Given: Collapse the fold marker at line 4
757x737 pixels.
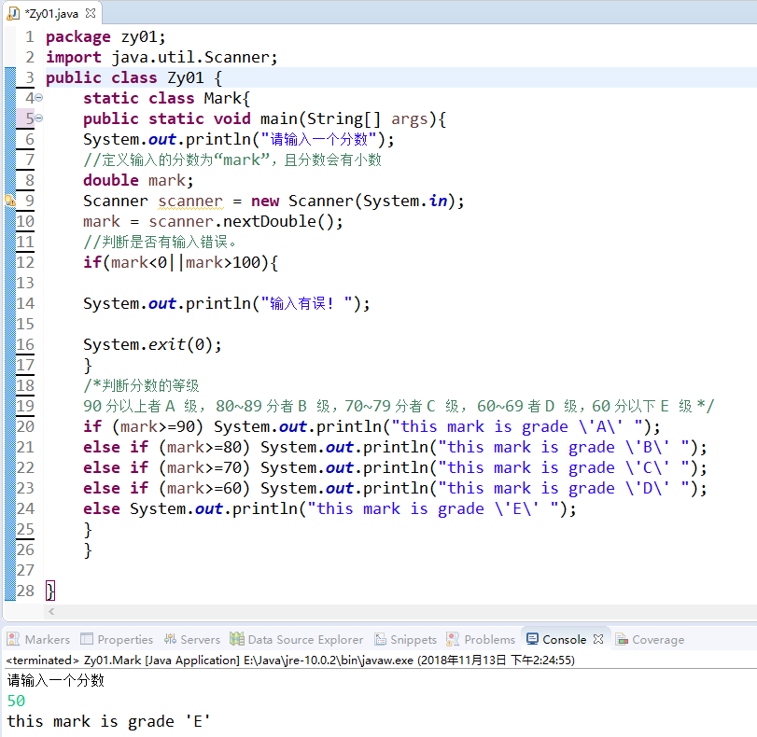Looking at the screenshot, I should (39, 98).
